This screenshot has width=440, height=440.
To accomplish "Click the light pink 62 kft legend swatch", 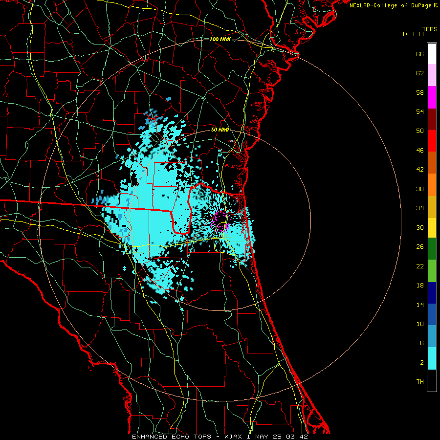I will click(432, 75).
